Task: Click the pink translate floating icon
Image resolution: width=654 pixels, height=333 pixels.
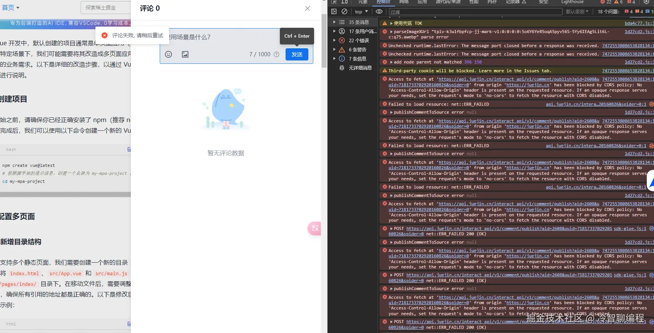Action: pyautogui.click(x=314, y=228)
